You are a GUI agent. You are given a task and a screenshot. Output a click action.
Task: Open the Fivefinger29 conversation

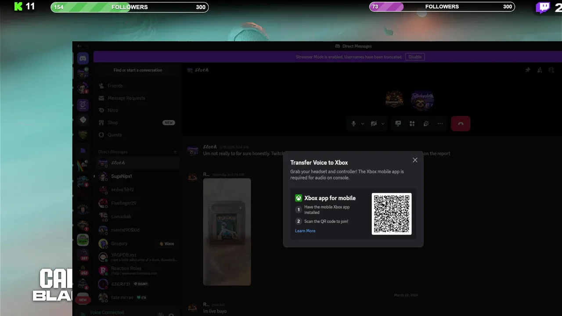pyautogui.click(x=137, y=203)
